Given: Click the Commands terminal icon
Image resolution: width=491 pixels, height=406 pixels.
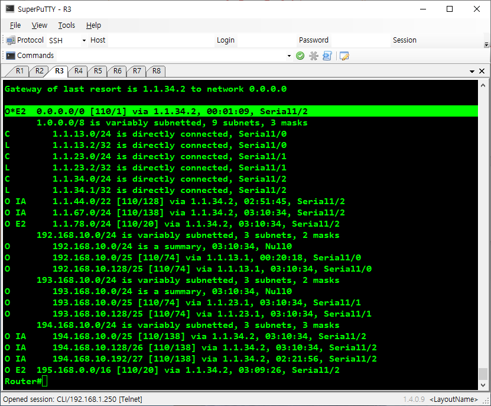Looking at the screenshot, I should (x=11, y=56).
